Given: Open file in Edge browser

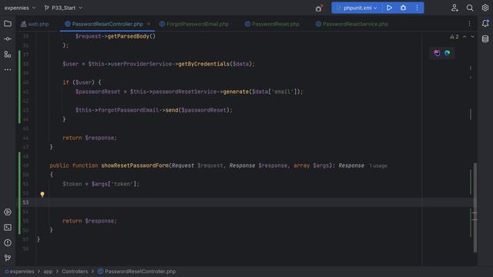Looking at the screenshot, I should tap(447, 53).
